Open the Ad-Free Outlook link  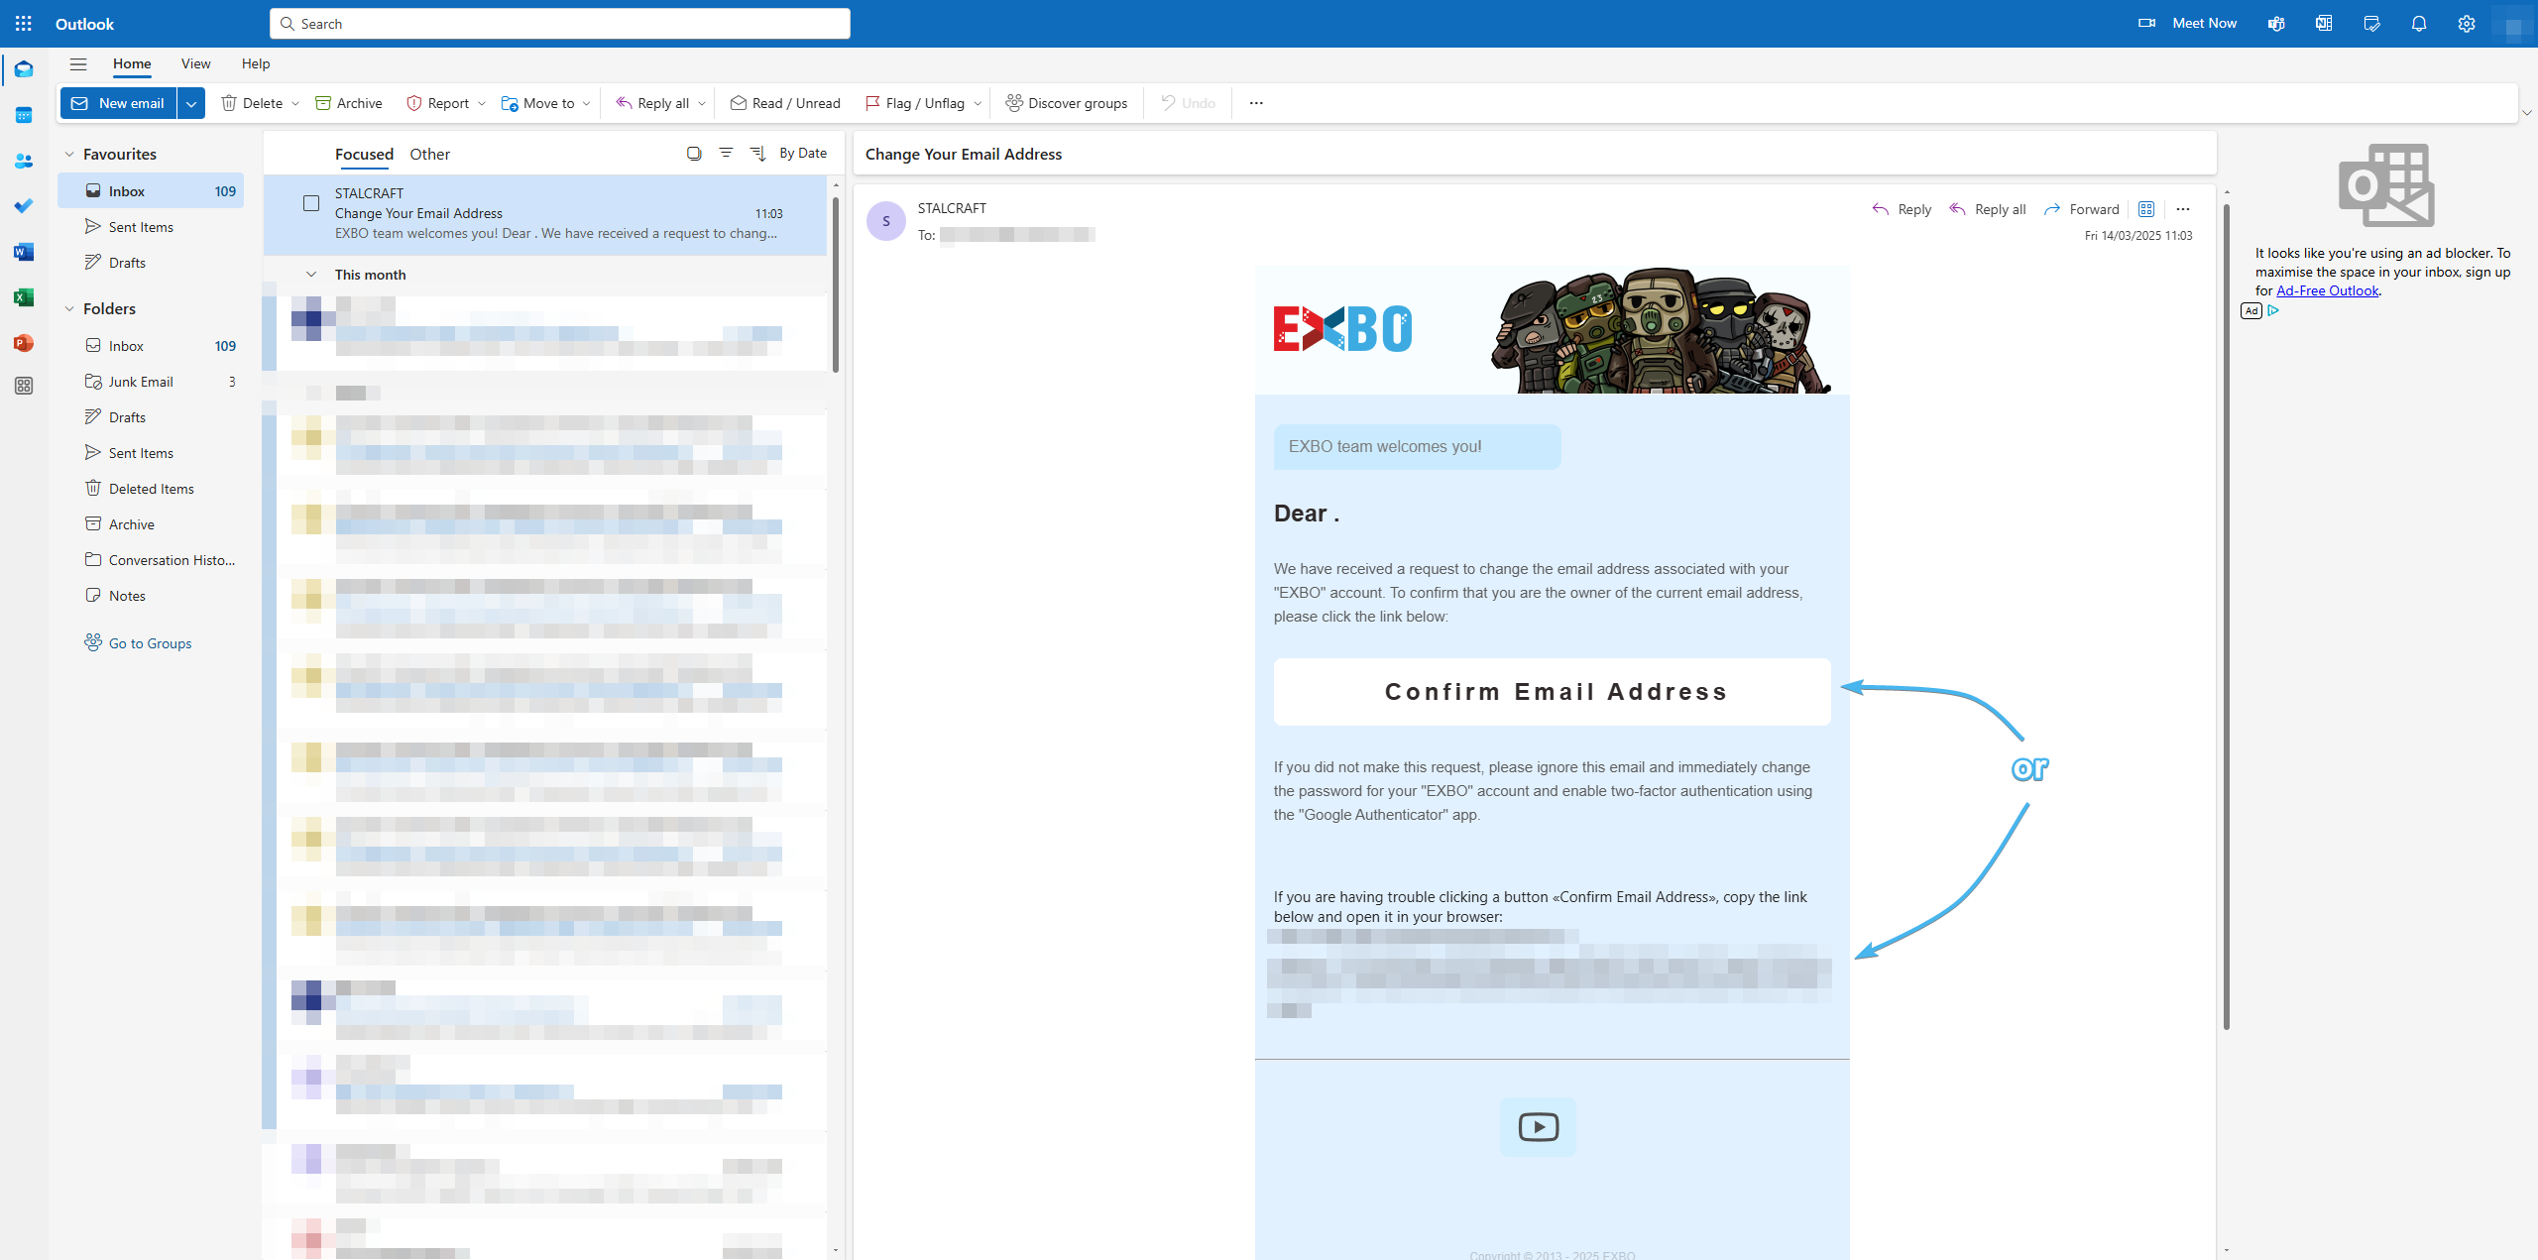2327,290
